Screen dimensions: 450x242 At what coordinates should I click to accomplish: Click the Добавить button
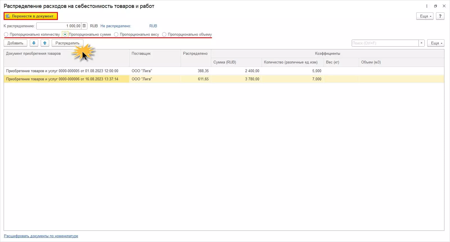pyautogui.click(x=15, y=43)
